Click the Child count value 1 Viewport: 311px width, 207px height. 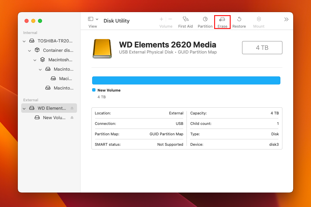(x=278, y=124)
